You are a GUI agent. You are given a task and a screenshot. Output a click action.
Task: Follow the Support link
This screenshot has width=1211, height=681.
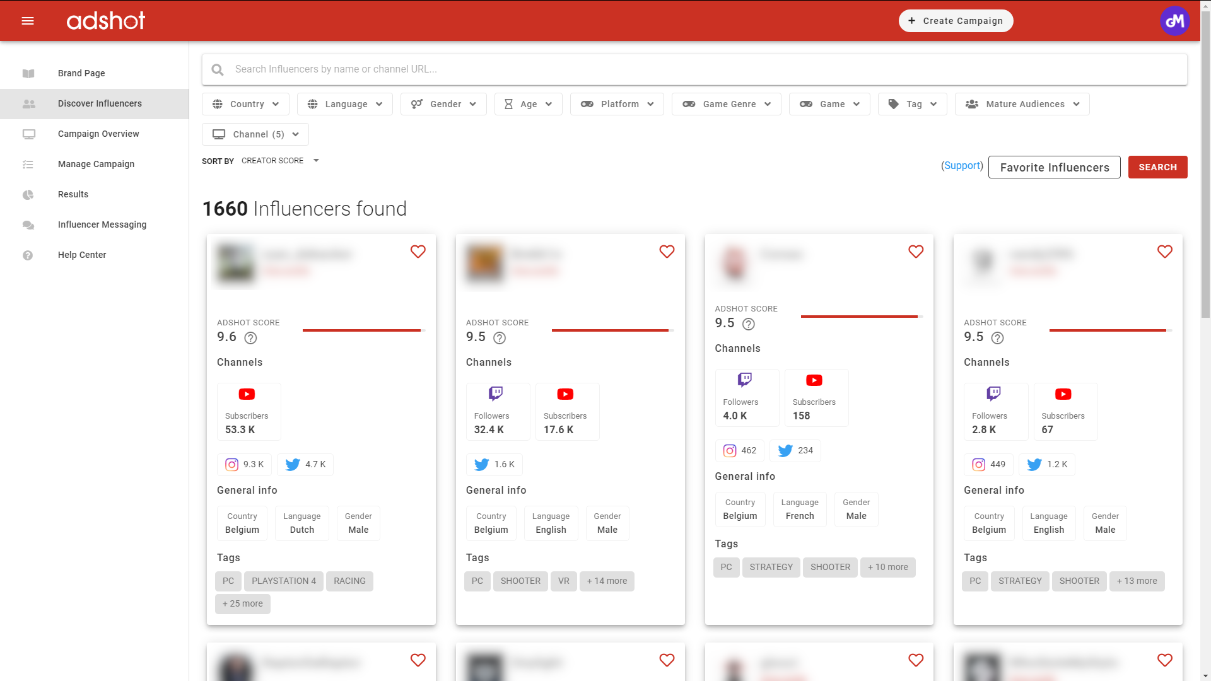[x=962, y=165]
